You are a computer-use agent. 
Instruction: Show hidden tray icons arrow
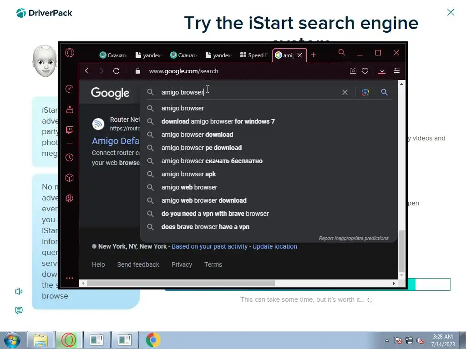point(387,340)
